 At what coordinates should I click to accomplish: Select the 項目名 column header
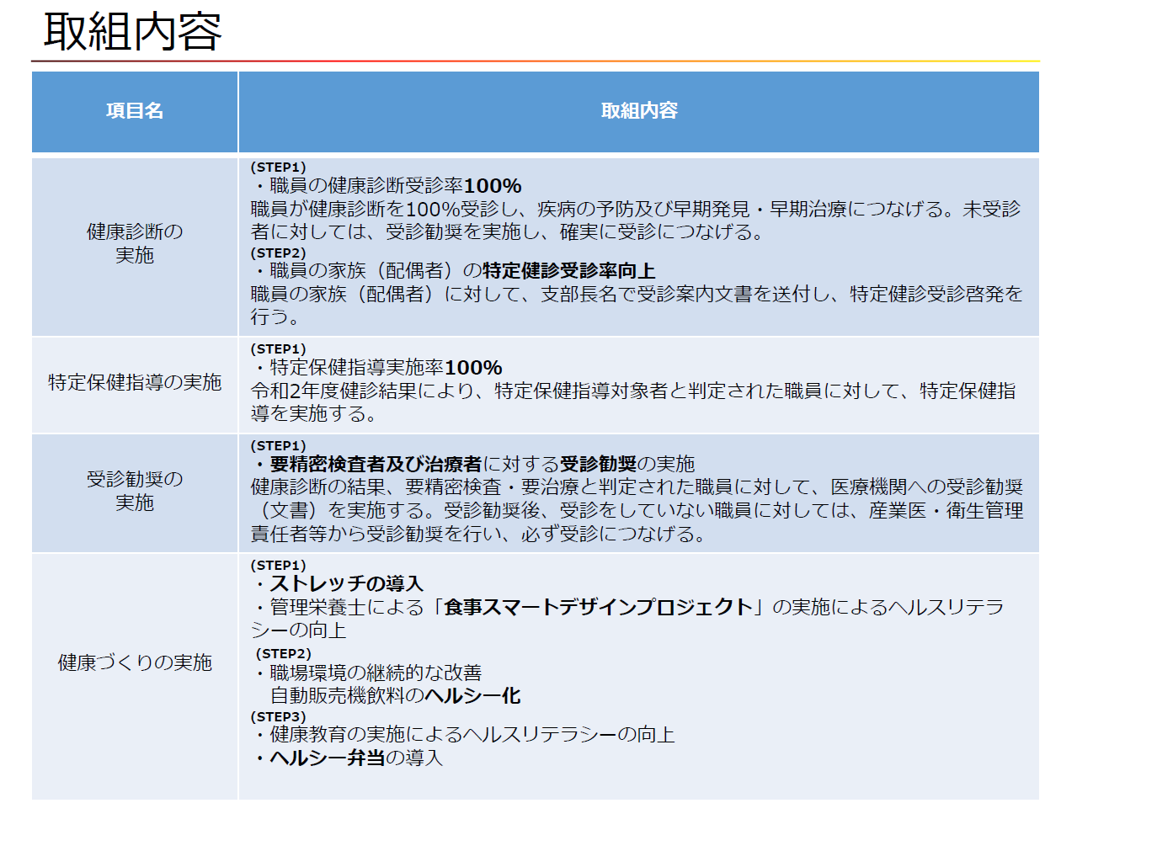135,111
